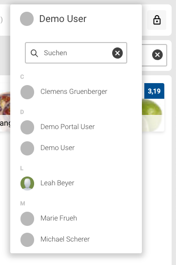Click the Demo User header avatar
Image resolution: width=176 pixels, height=265 pixels.
point(27,19)
